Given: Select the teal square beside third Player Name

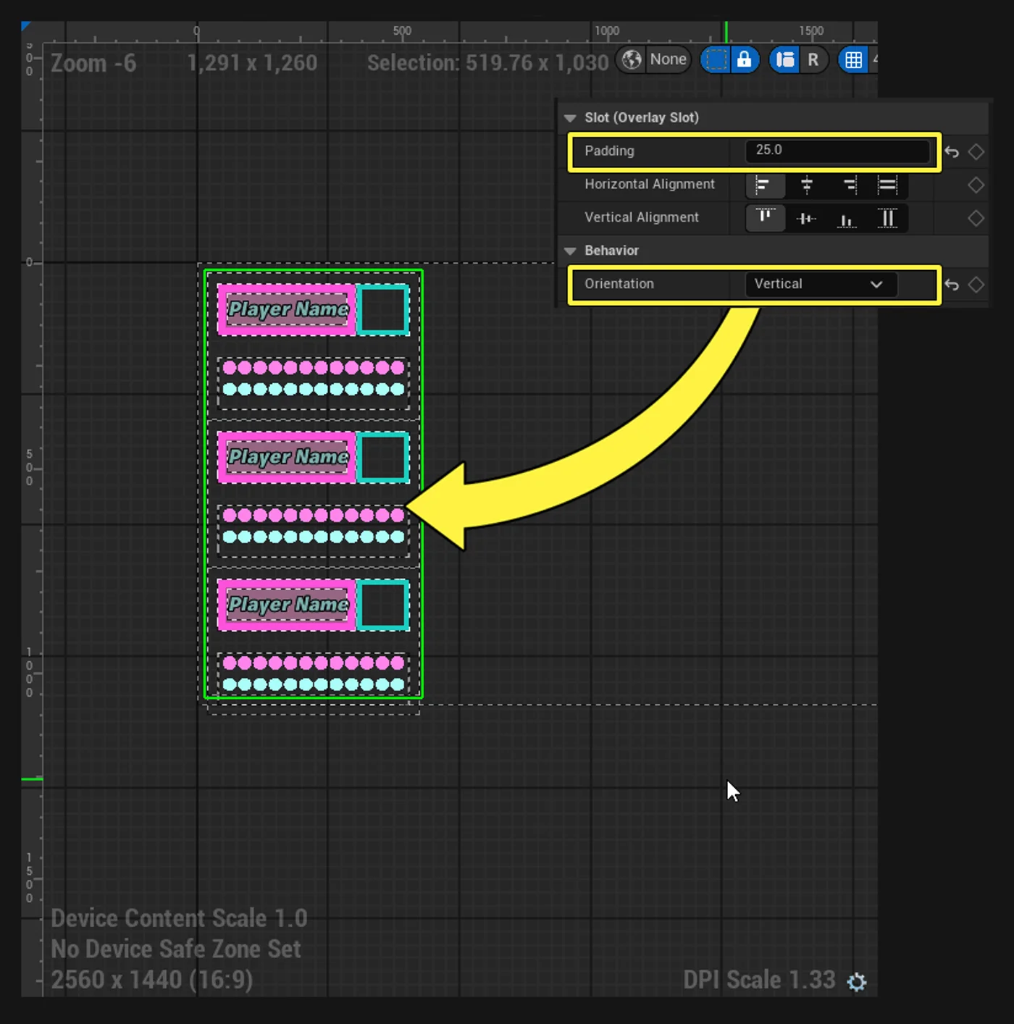Looking at the screenshot, I should pos(384,605).
